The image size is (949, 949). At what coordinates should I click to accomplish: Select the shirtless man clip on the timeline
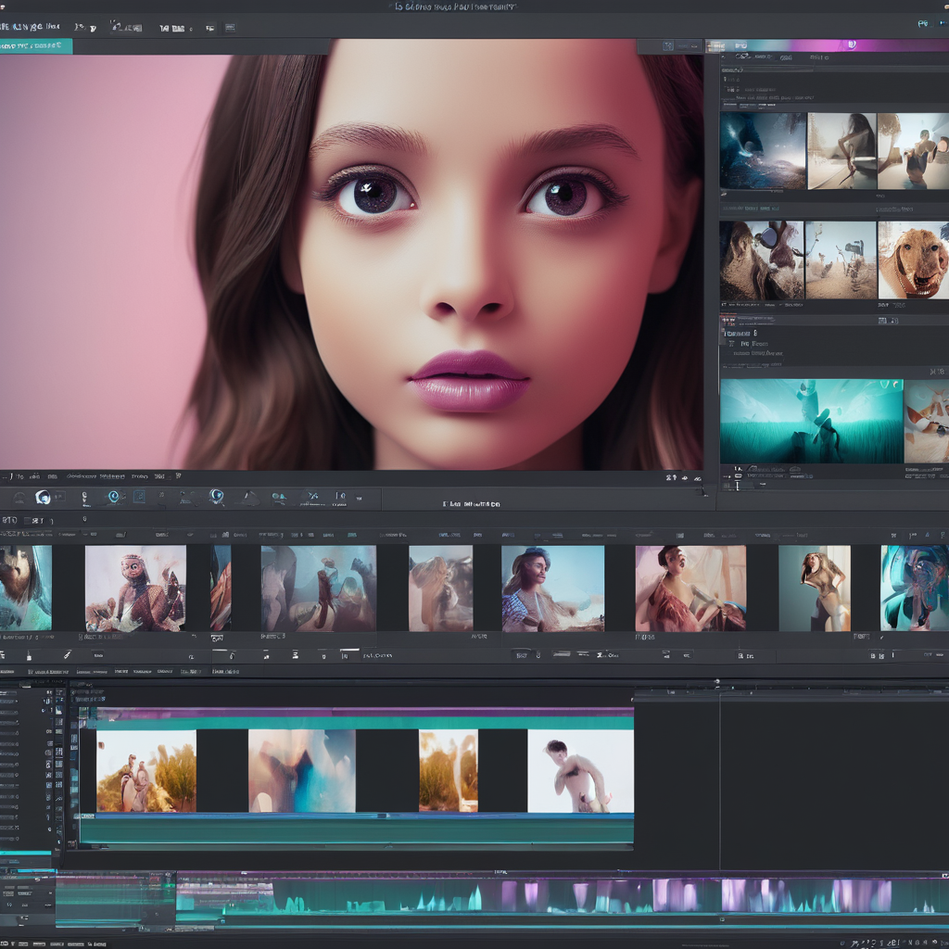point(580,771)
